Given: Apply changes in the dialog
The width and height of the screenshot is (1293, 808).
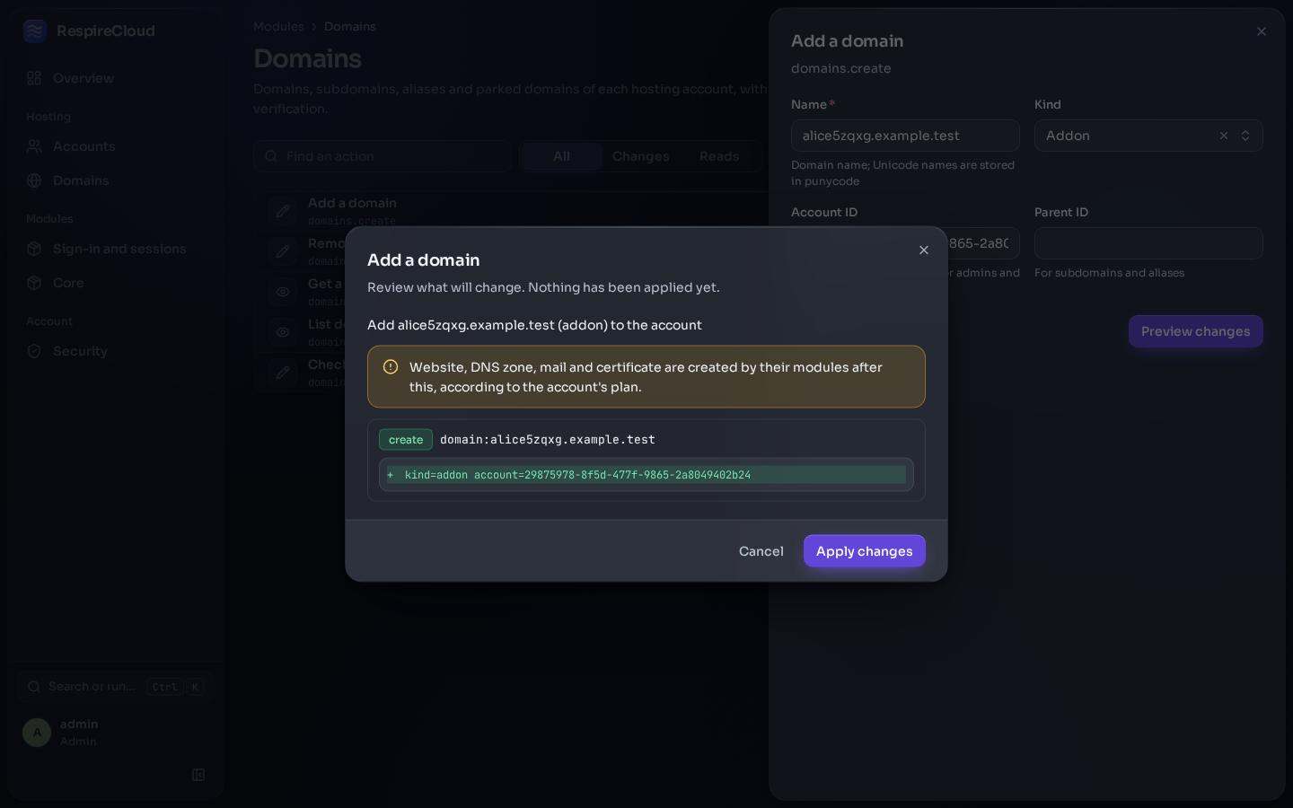Looking at the screenshot, I should 865,551.
